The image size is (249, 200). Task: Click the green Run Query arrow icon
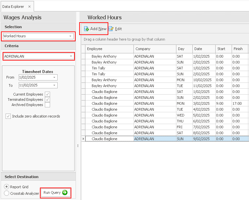(x=65, y=192)
